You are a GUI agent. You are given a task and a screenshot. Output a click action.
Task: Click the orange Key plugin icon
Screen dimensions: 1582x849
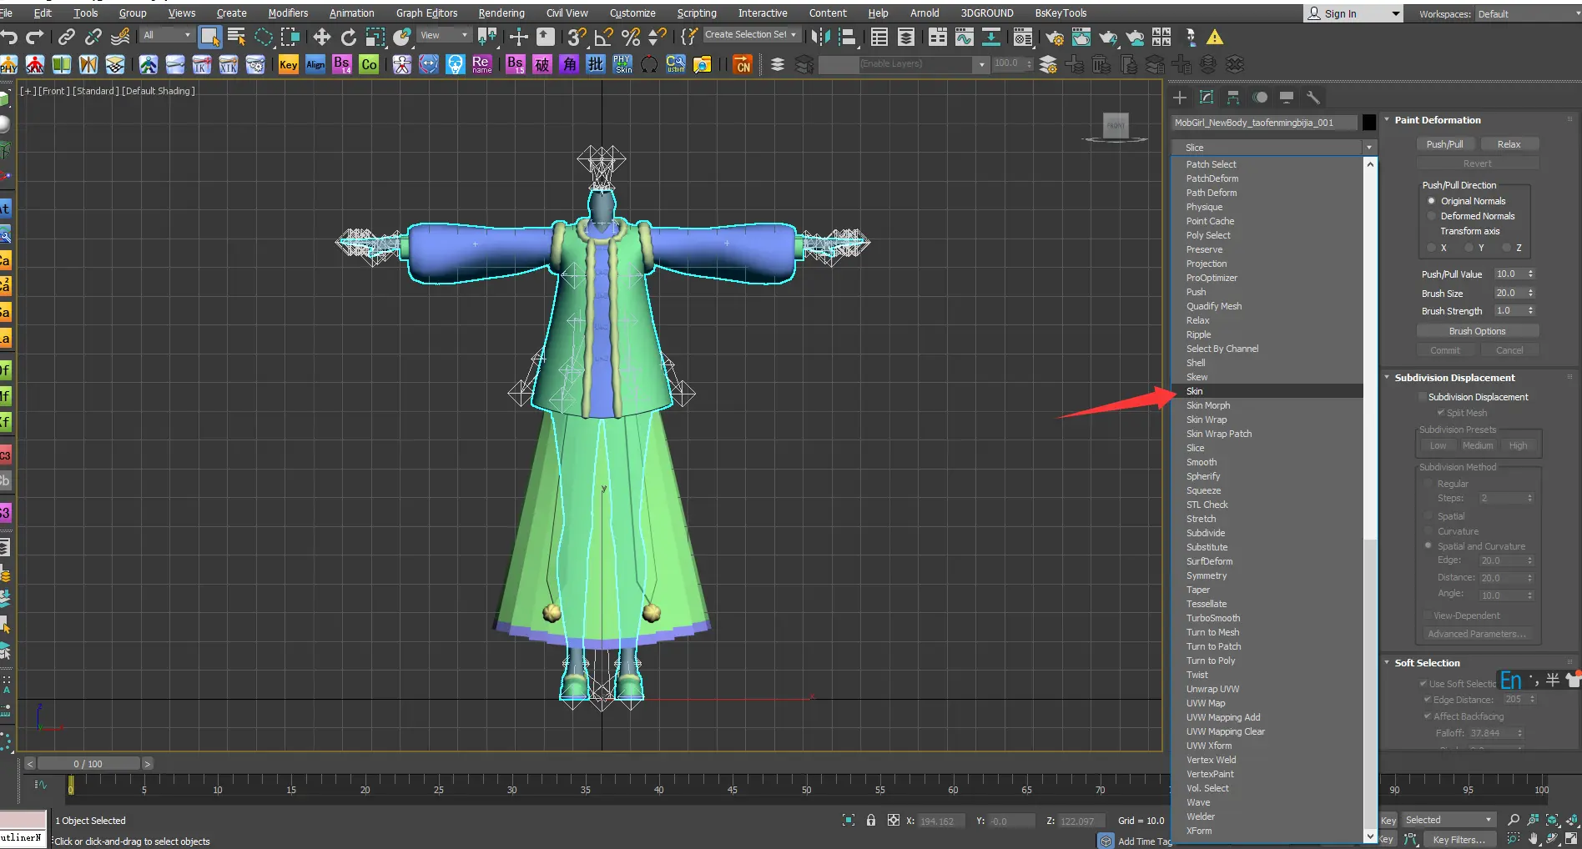pos(289,64)
